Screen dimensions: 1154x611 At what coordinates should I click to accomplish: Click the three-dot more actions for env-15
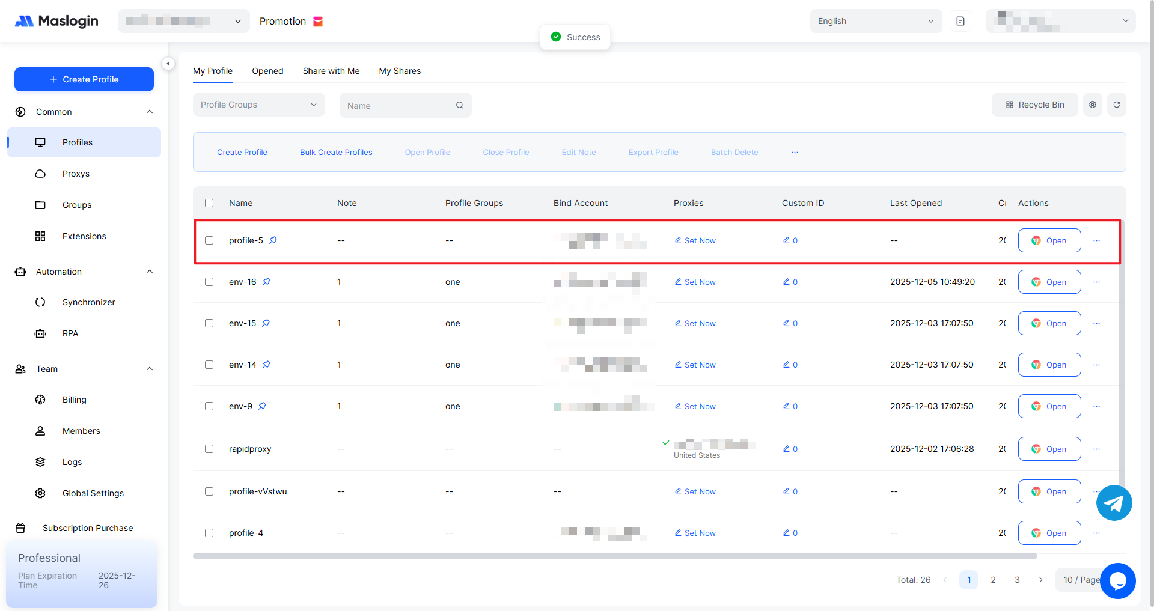pyautogui.click(x=1096, y=323)
